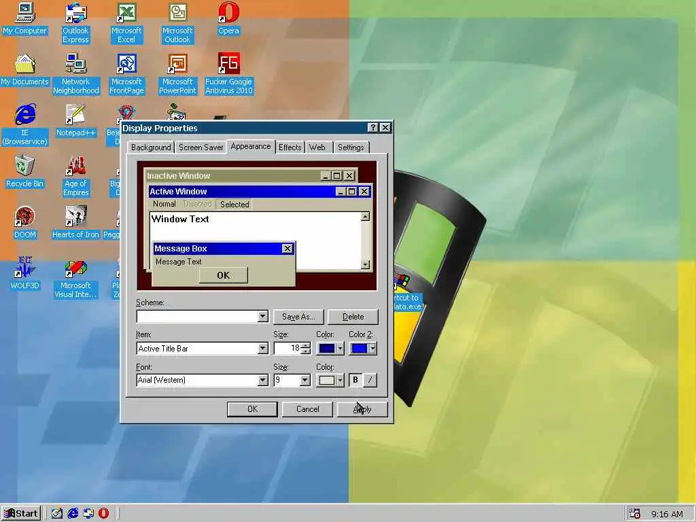Click the 'Message Text' preview label

click(x=179, y=262)
